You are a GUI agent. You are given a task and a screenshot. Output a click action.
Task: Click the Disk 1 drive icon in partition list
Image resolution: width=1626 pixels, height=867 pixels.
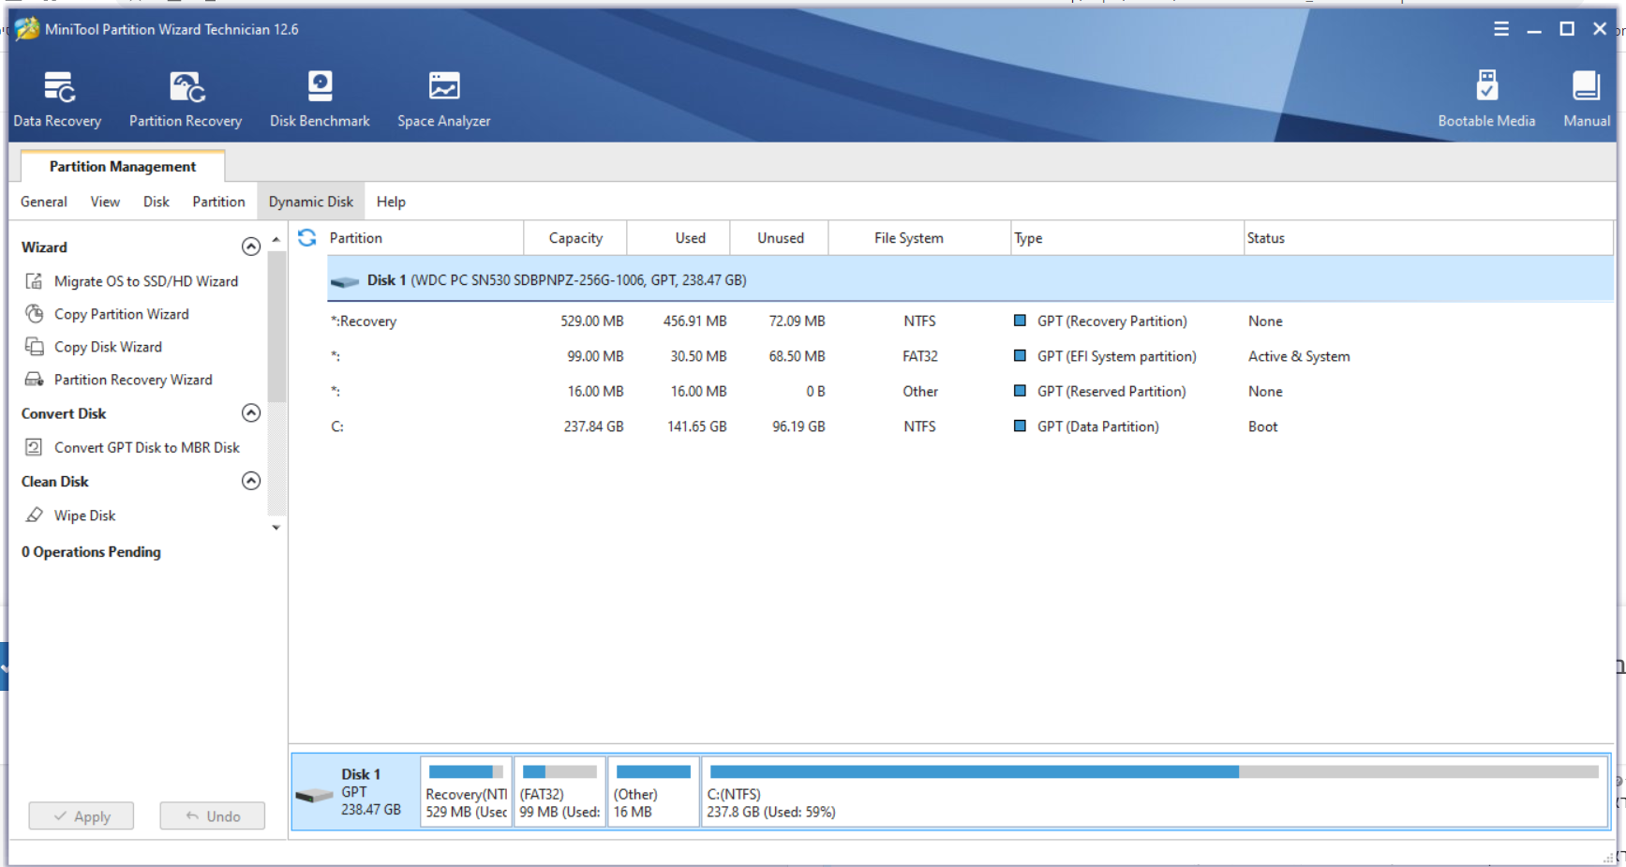(345, 281)
